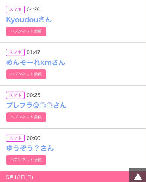This screenshot has width=146, height=182.
Task: Click ヘブンネット会員 badge under めんそーれkmさん
Action: [x=26, y=74]
